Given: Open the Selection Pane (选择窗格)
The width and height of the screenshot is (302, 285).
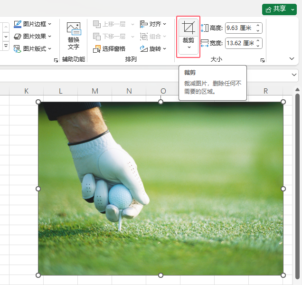Looking at the screenshot, I should pyautogui.click(x=109, y=49).
